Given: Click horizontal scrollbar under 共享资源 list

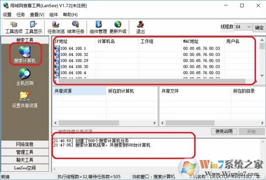Looking at the screenshot, I should pyautogui.click(x=89, y=123).
